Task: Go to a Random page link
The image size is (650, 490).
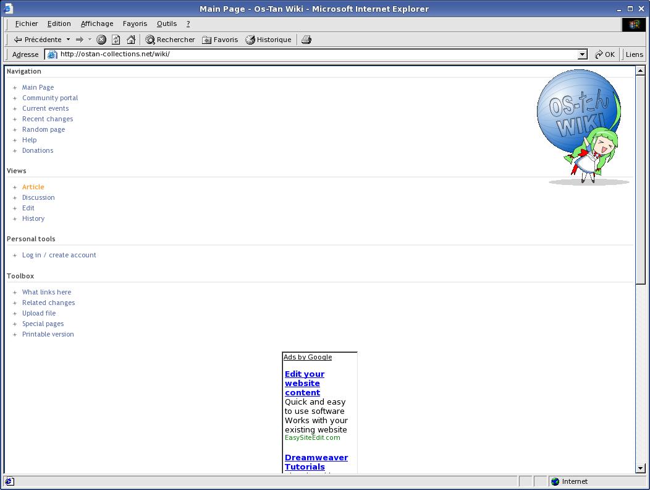Action: [43, 129]
